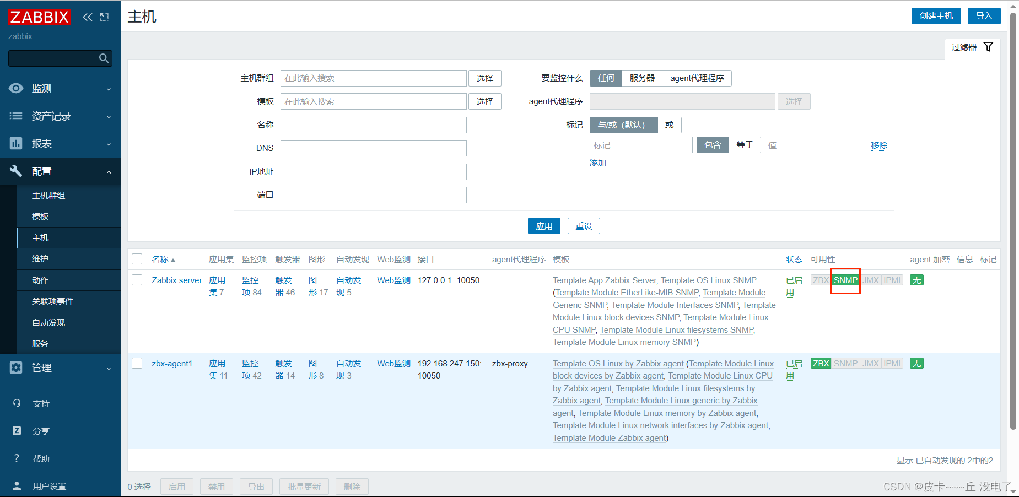Click ZBX availability badge for Zabbix server

pos(821,280)
